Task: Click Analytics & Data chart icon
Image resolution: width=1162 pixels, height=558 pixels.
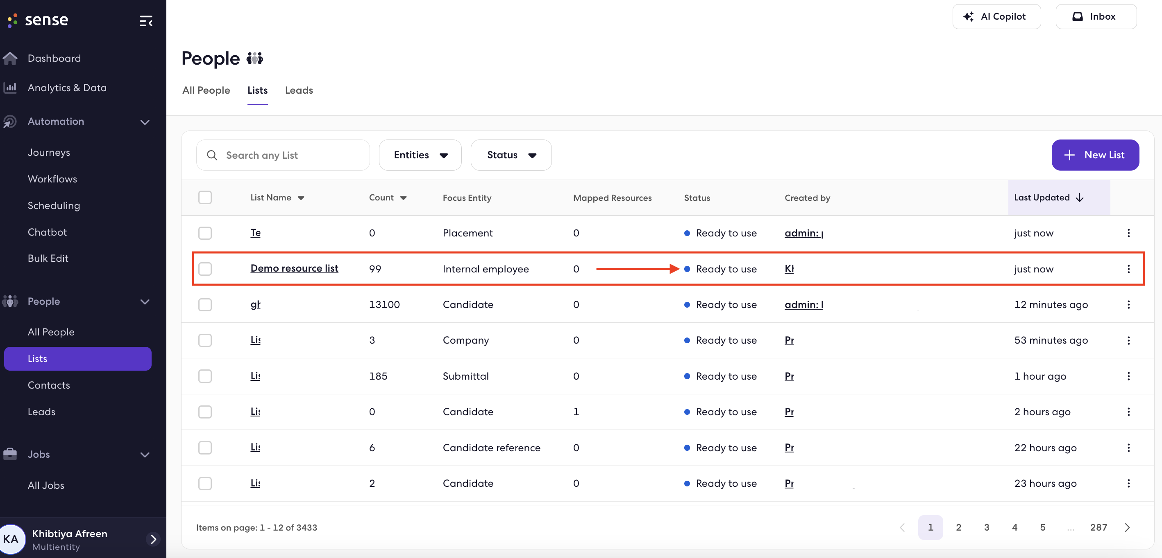Action: [x=10, y=88]
